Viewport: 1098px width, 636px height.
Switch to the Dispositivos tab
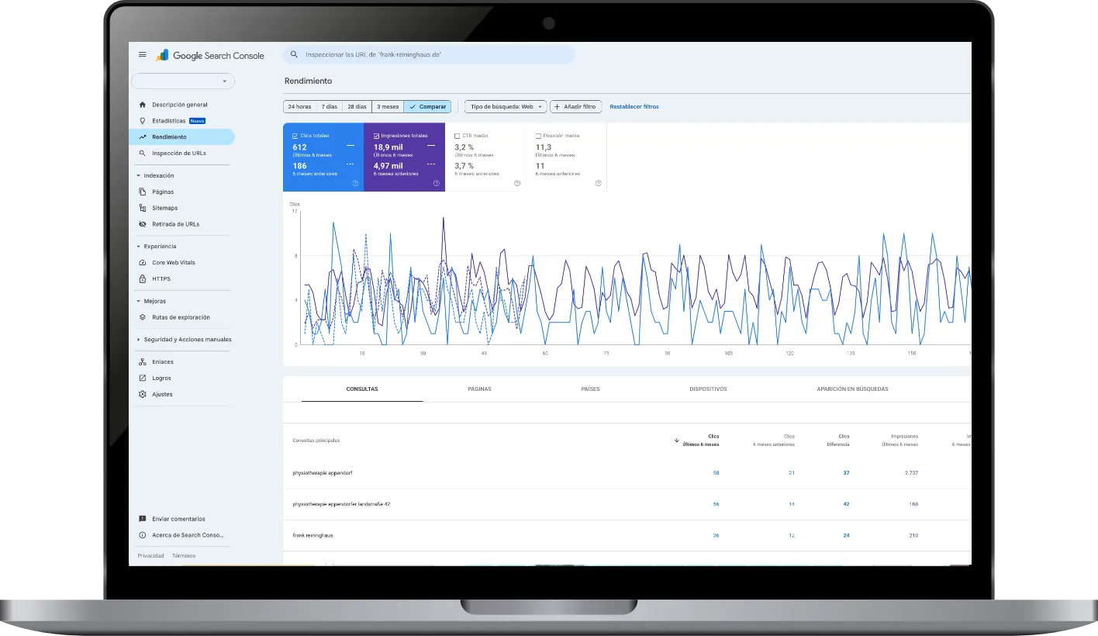click(708, 389)
